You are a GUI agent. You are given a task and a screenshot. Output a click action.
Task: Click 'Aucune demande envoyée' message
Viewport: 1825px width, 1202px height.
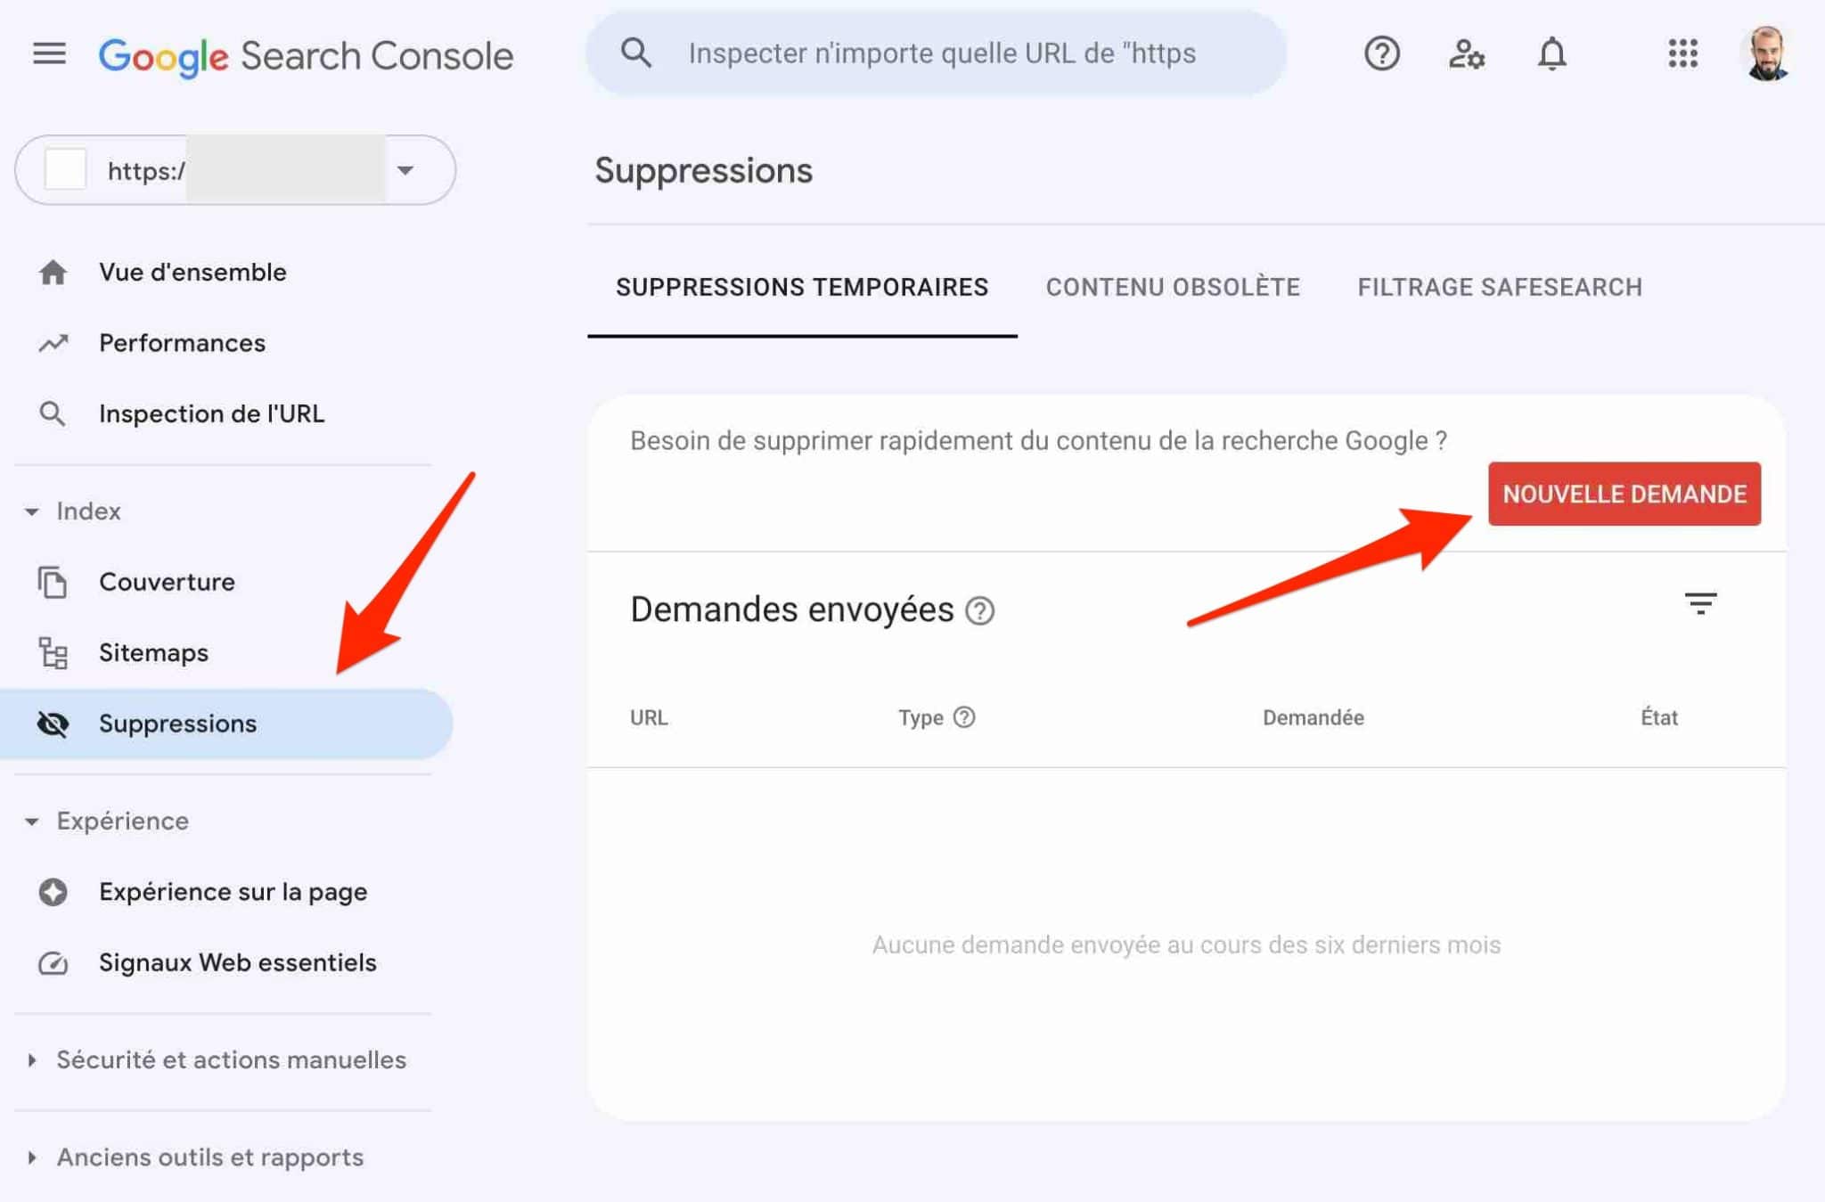coord(1186,945)
